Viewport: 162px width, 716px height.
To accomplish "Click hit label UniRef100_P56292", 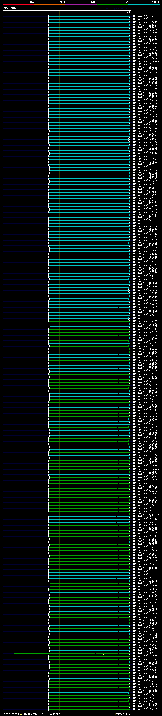I will point(145,131).
